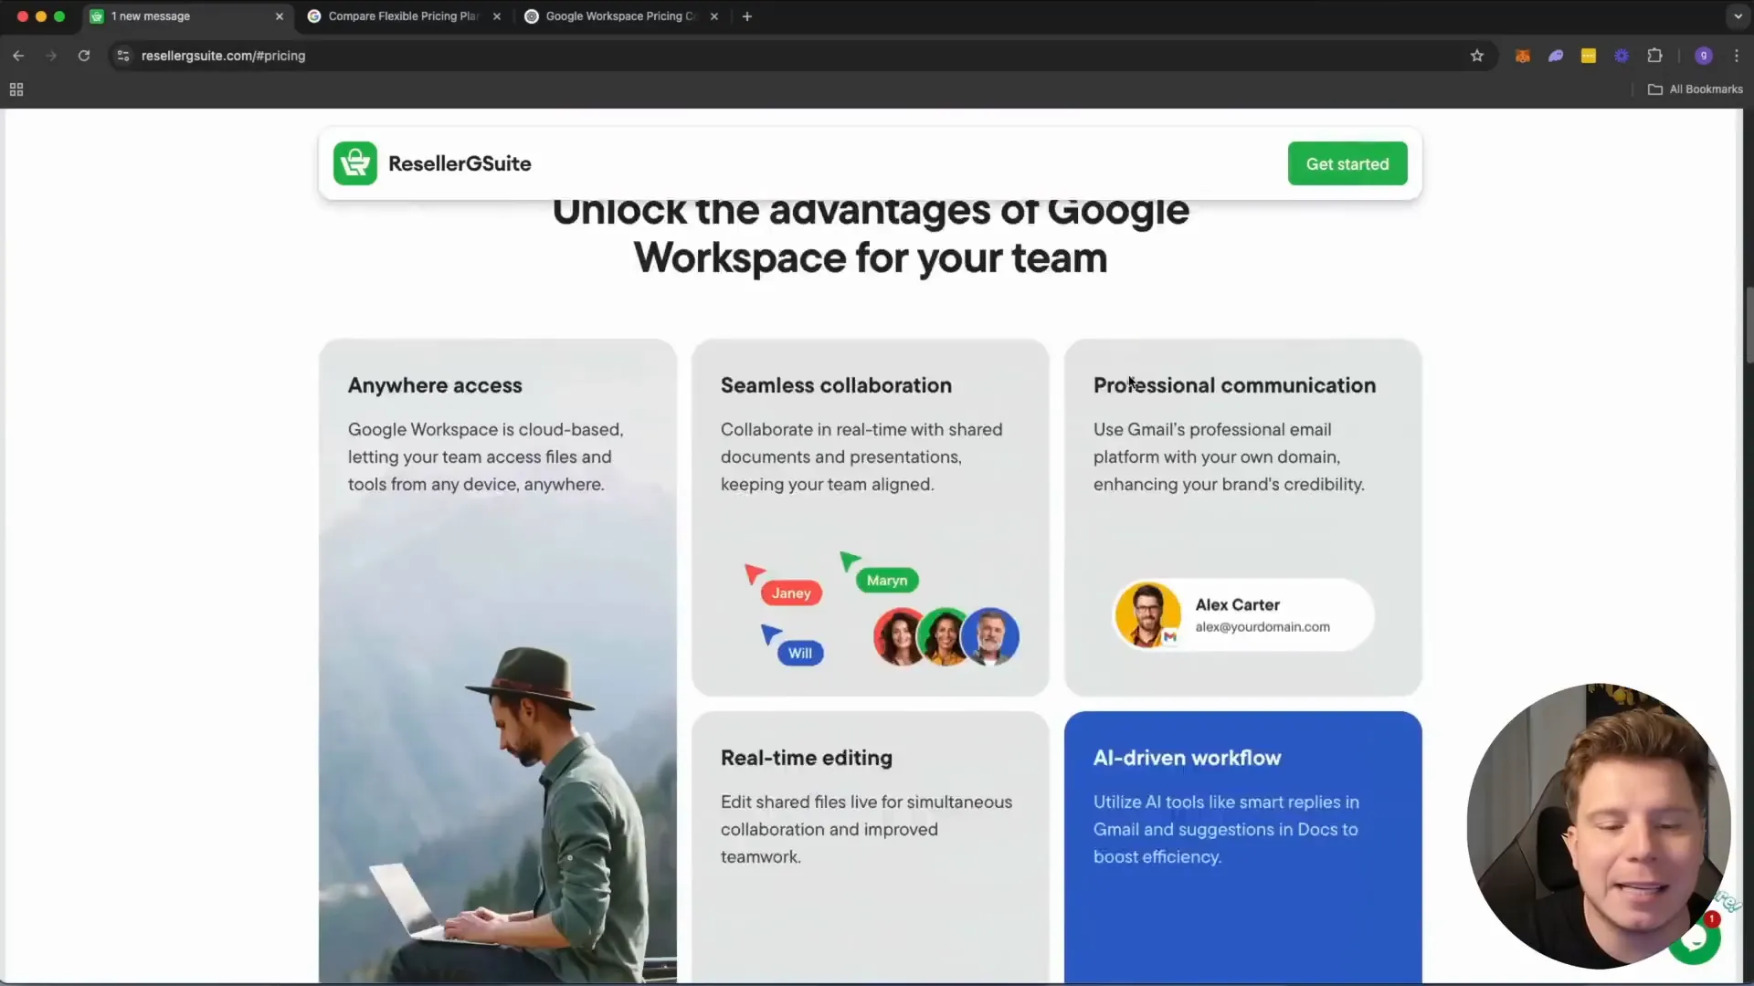Click the Anywhere access card heading
Screen dimensions: 1754x986
point(435,385)
